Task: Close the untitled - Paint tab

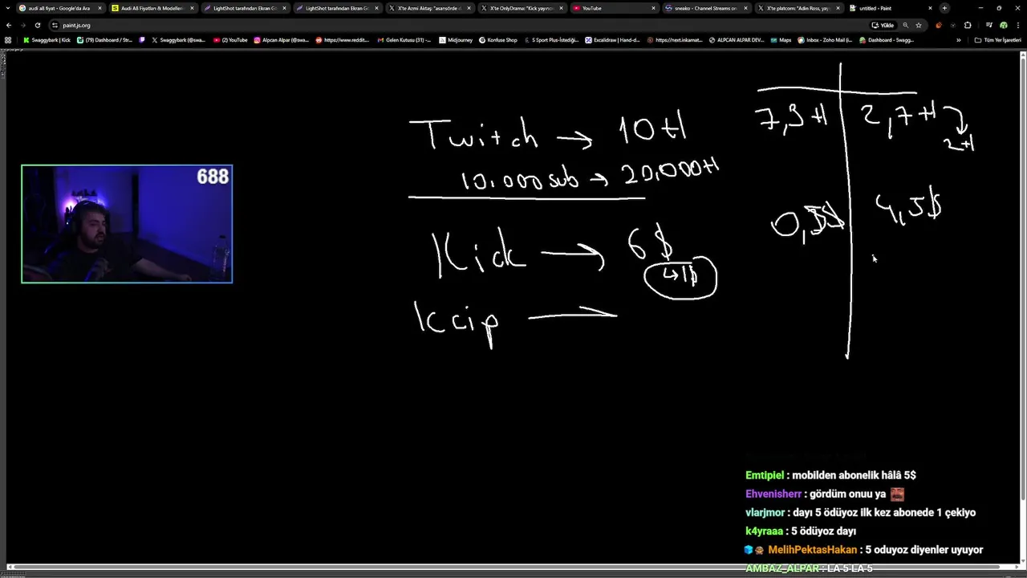Action: tap(930, 8)
